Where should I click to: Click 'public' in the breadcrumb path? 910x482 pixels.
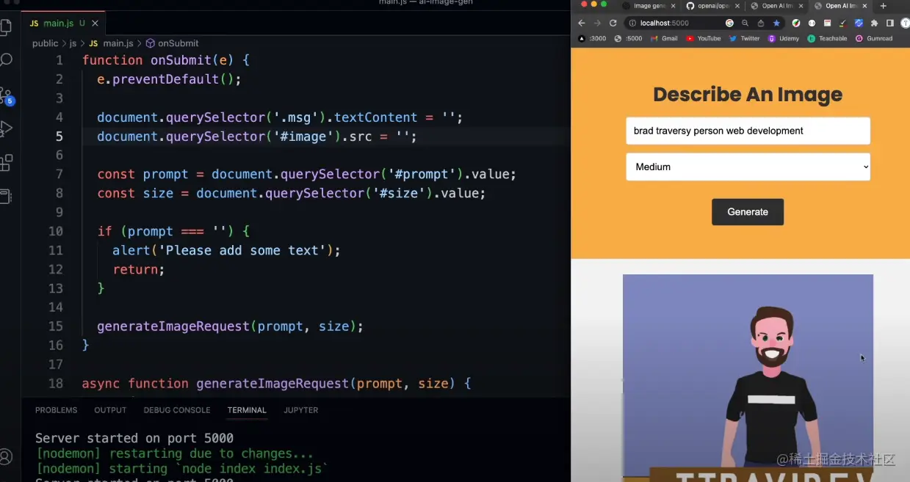coord(46,43)
